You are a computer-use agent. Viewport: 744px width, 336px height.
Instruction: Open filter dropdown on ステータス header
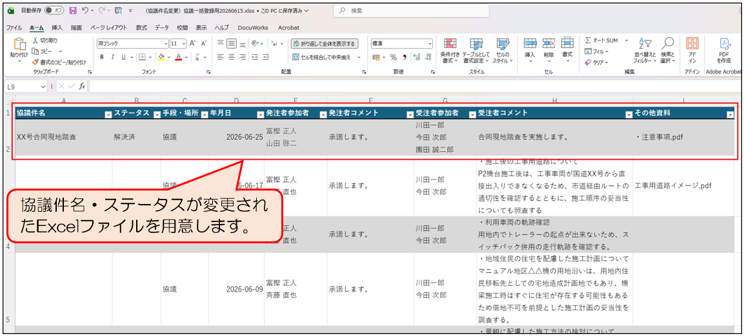click(x=157, y=114)
